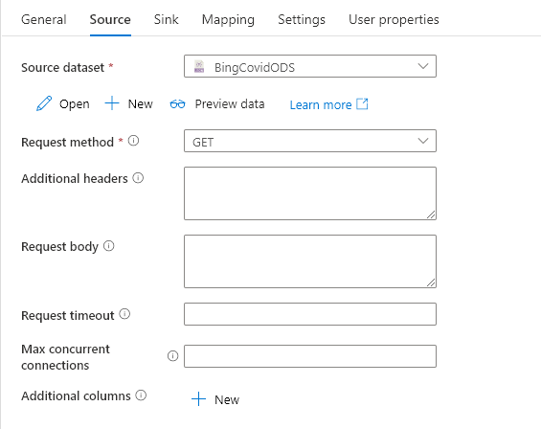Click the plus icon for Additional columns
Viewport: 541px width, 429px height.
coord(199,399)
